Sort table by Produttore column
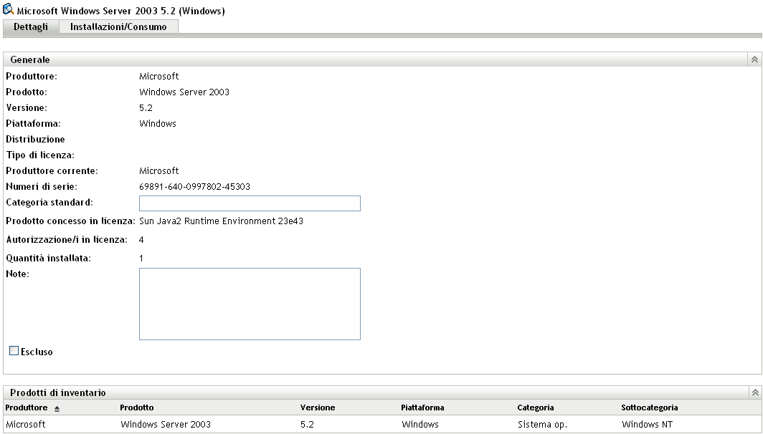The width and height of the screenshot is (763, 434). pyautogui.click(x=27, y=408)
